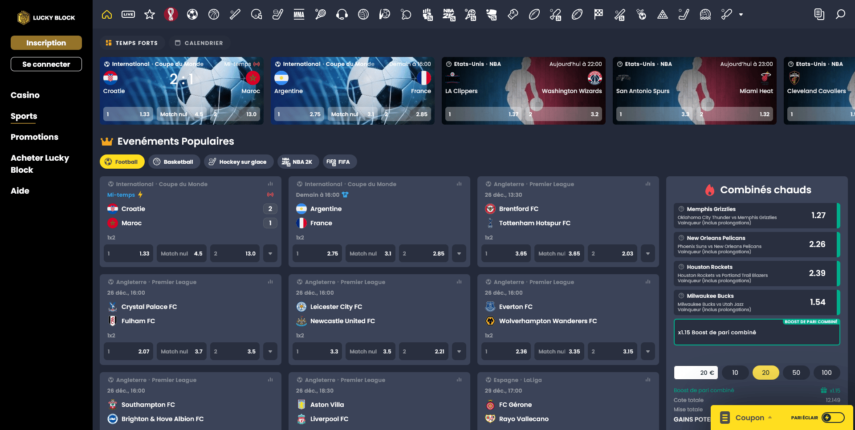Toggle Milwaukee Bucks 1.54 combo selection
Screen dimensions: 855x430
tap(757, 302)
